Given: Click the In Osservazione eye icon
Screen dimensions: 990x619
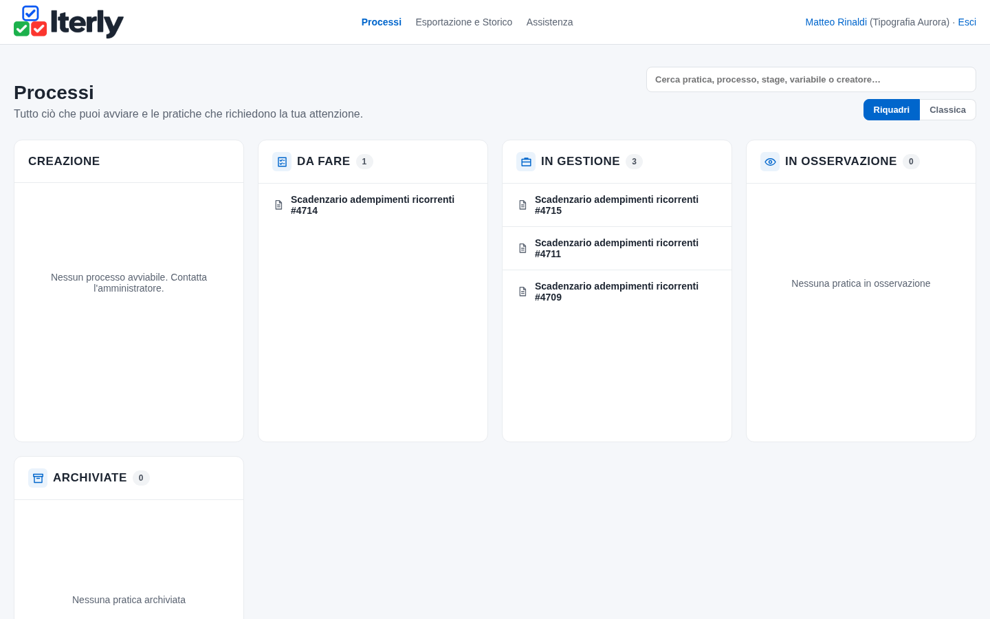Looking at the screenshot, I should click(x=770, y=162).
